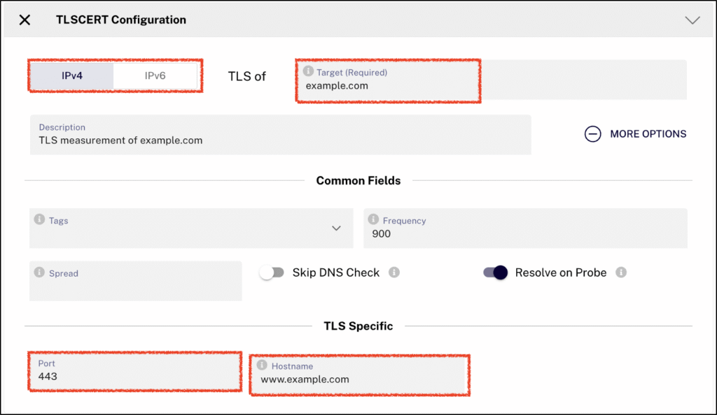The image size is (717, 415).
Task: Click the info icon next to Tags
Action: click(x=40, y=220)
